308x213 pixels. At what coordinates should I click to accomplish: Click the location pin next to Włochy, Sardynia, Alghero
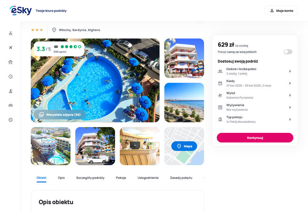(x=54, y=30)
